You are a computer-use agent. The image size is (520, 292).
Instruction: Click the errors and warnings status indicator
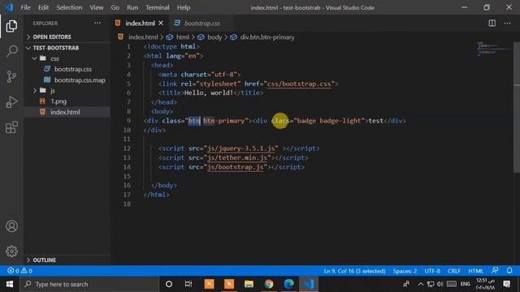[19, 271]
